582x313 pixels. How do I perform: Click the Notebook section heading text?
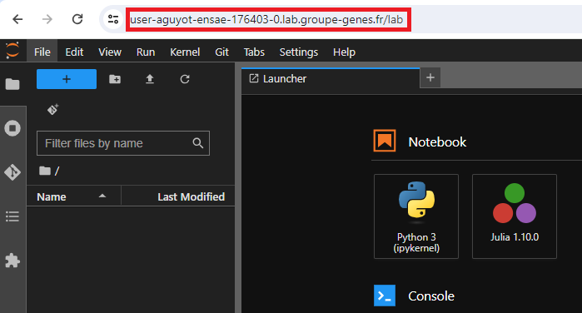coord(437,142)
